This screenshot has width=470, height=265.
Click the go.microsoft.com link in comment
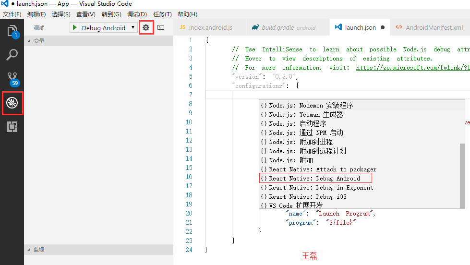(x=412, y=68)
